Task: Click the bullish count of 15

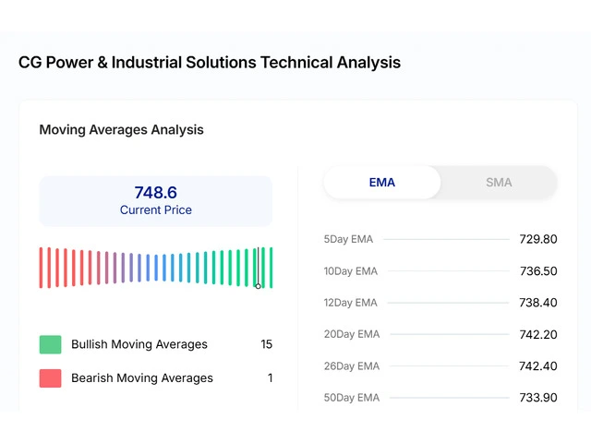Action: click(x=266, y=344)
